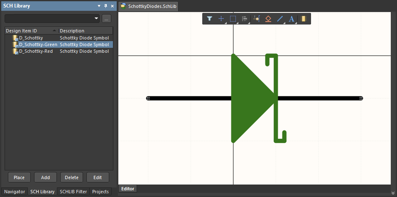Pick the Place Line tool

click(x=280, y=19)
